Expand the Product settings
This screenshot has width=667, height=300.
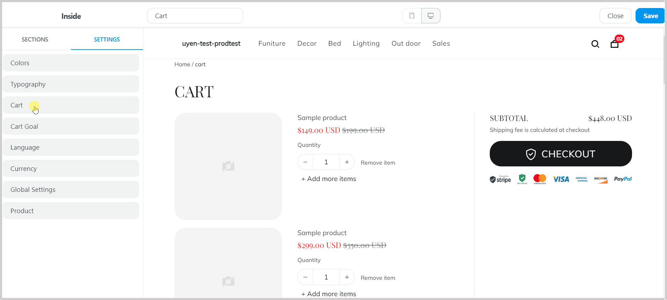71,211
